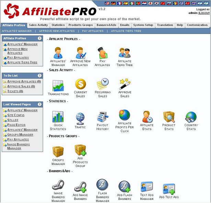Switch to the Sales Activity tab
Screen dimensions: 211x203
38,25
